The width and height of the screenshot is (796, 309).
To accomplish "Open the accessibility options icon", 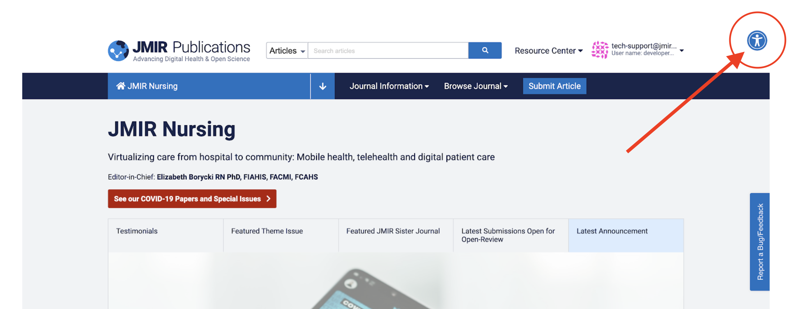I will tap(757, 40).
